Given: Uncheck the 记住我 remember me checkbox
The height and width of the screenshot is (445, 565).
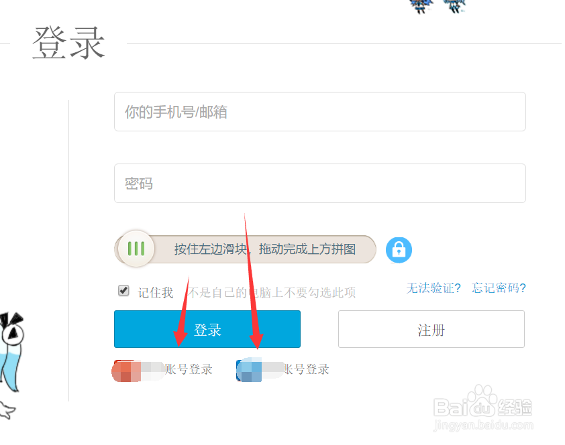Looking at the screenshot, I should (x=123, y=290).
